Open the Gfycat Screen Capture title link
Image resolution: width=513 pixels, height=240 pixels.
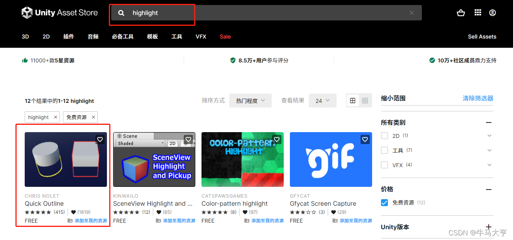pyautogui.click(x=323, y=203)
